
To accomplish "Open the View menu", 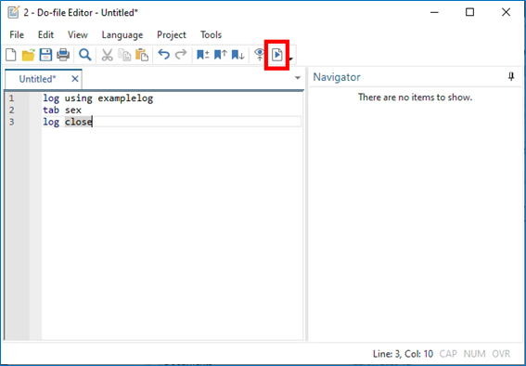I will 78,34.
